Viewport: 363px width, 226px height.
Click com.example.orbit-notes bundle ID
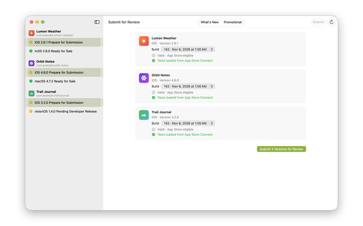(x=52, y=65)
